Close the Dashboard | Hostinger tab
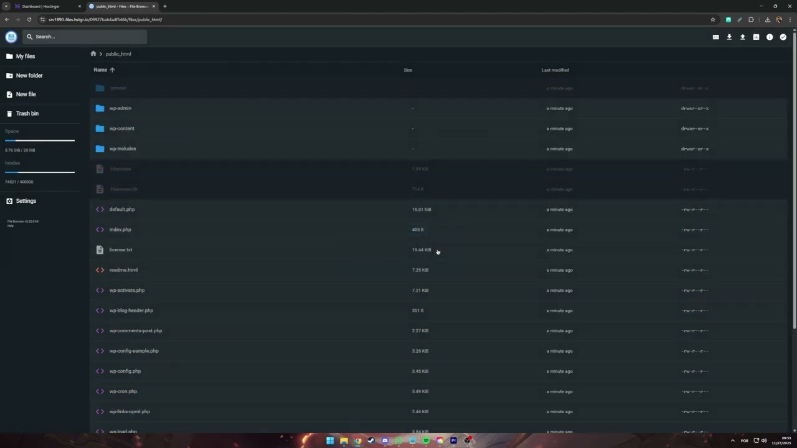Viewport: 797px width, 448px height. (x=80, y=6)
